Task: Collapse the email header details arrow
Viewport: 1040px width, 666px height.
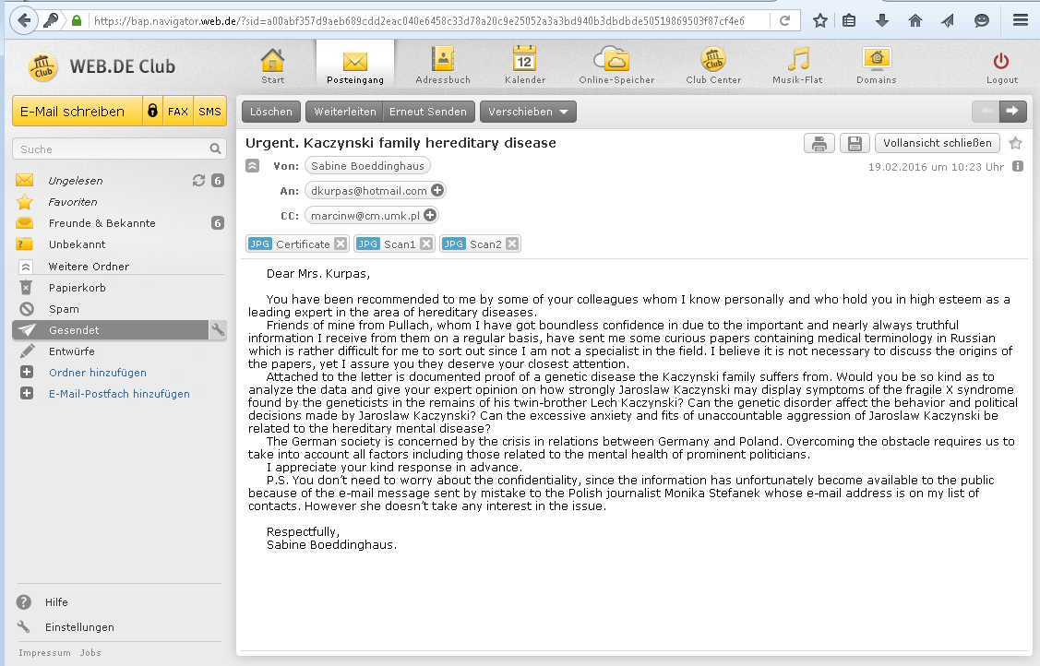Action: coord(252,166)
